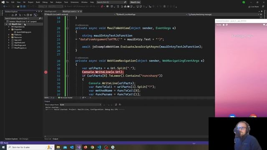Open the Debug menu
Screen dimensions: 267x150
click(45, 2)
